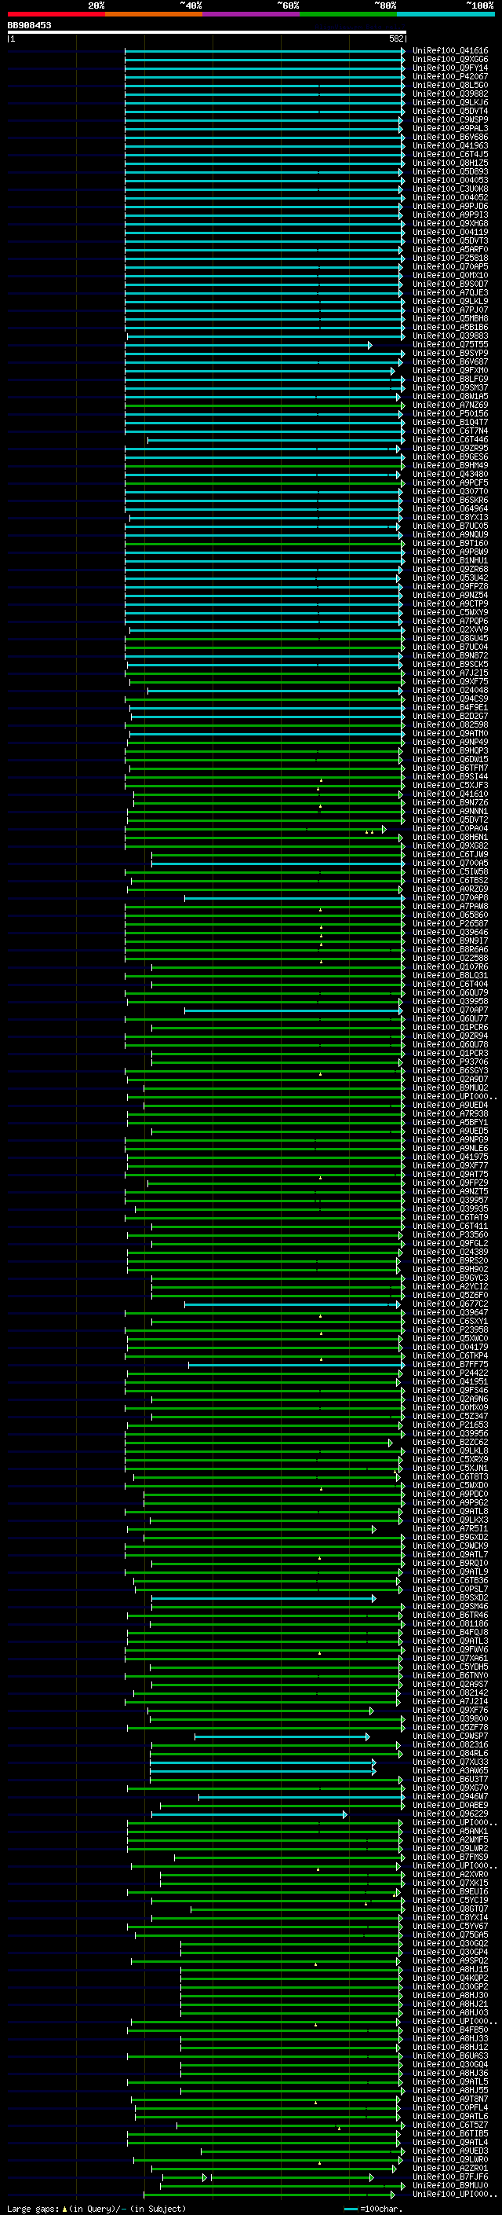The image size is (502, 2215).
Task: Select hit UniRef100_B8R6A6
Action: click(x=450, y=949)
